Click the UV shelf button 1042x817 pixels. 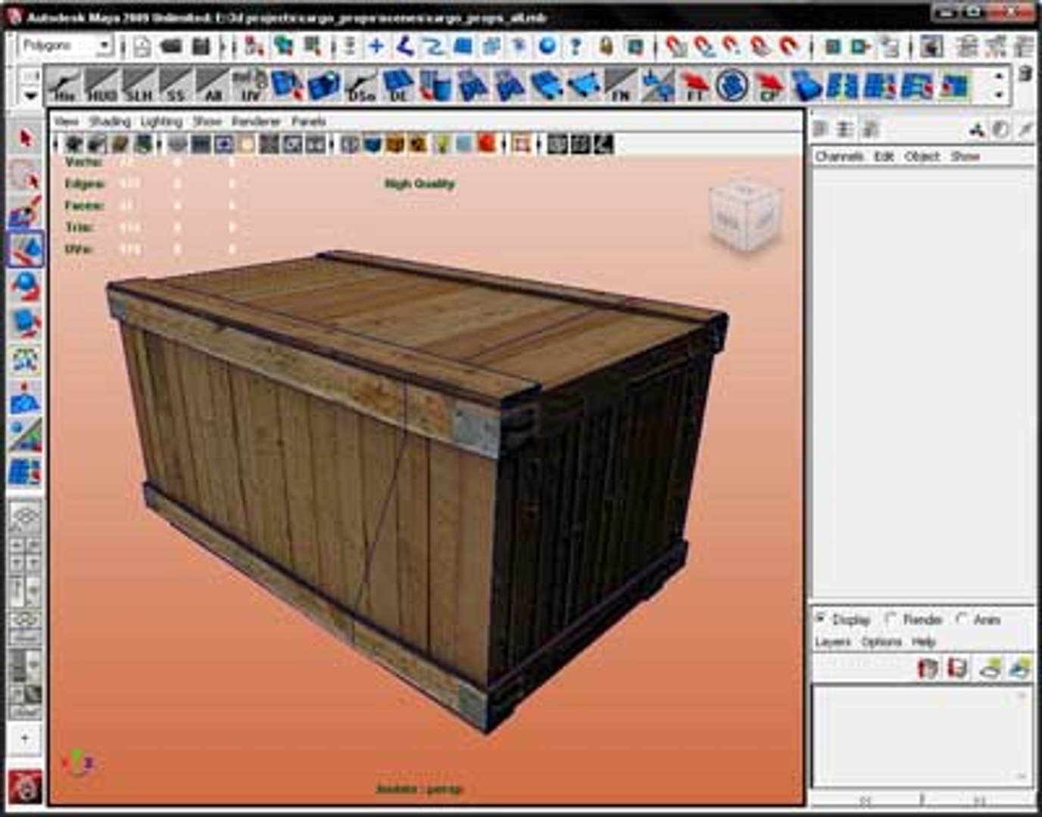tap(250, 85)
